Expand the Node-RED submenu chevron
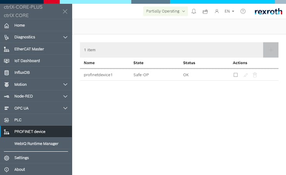 point(65,96)
